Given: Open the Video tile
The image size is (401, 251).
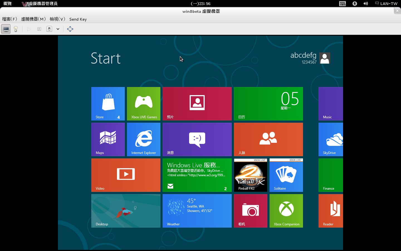Looking at the screenshot, I should click(126, 175).
